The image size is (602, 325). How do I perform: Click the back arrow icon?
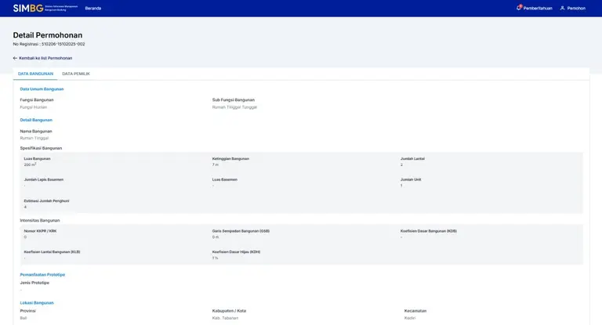(x=15, y=58)
